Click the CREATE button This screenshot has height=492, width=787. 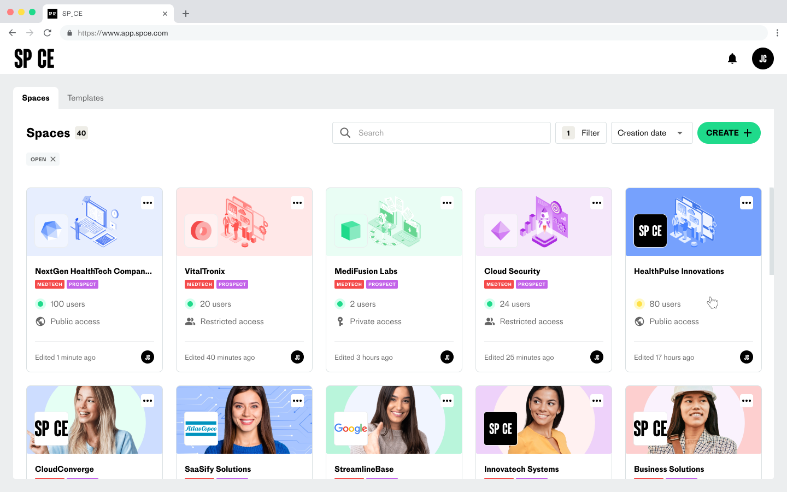click(x=729, y=133)
